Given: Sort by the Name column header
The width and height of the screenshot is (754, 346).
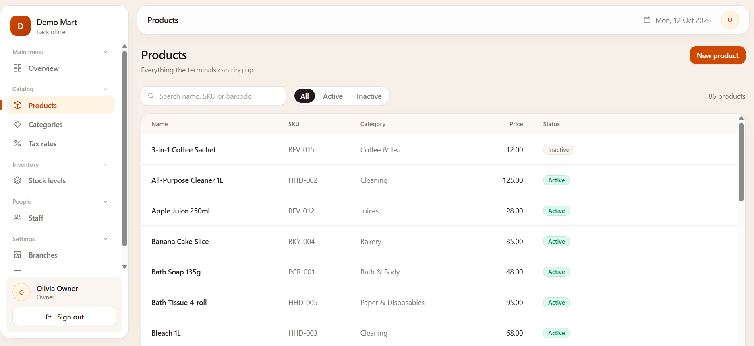Looking at the screenshot, I should tap(159, 124).
